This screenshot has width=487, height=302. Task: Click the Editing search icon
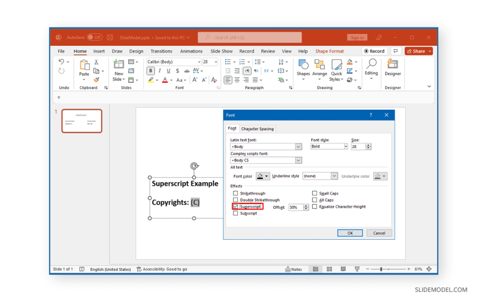pyautogui.click(x=371, y=64)
